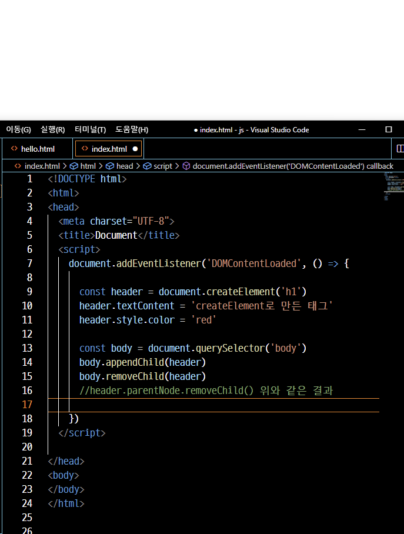404x534 pixels.
Task: Place cursor on empty line 17
Action: pyautogui.click(x=213, y=405)
